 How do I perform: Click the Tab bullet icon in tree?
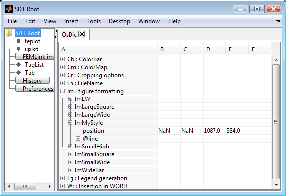tap(18, 73)
